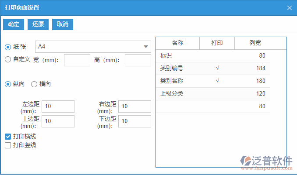Viewport: 297px width, 175px height.
Task: Click column width 120 of 上级分类
Action: tap(261, 94)
